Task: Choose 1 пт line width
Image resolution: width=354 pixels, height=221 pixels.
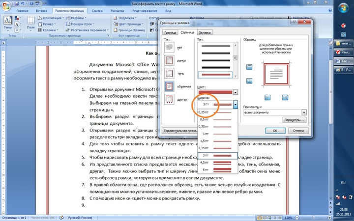Action: pyautogui.click(x=218, y=134)
